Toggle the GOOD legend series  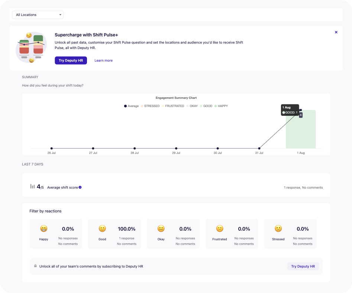[x=206, y=106]
